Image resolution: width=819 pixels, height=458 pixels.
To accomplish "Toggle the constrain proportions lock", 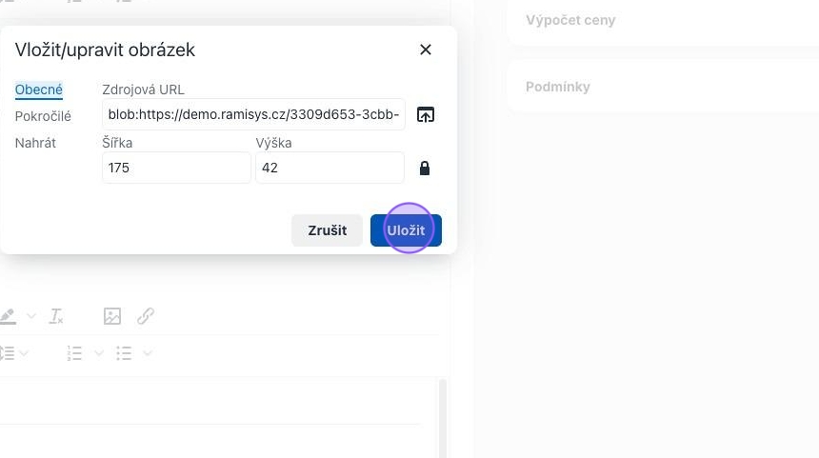I will pos(425,168).
